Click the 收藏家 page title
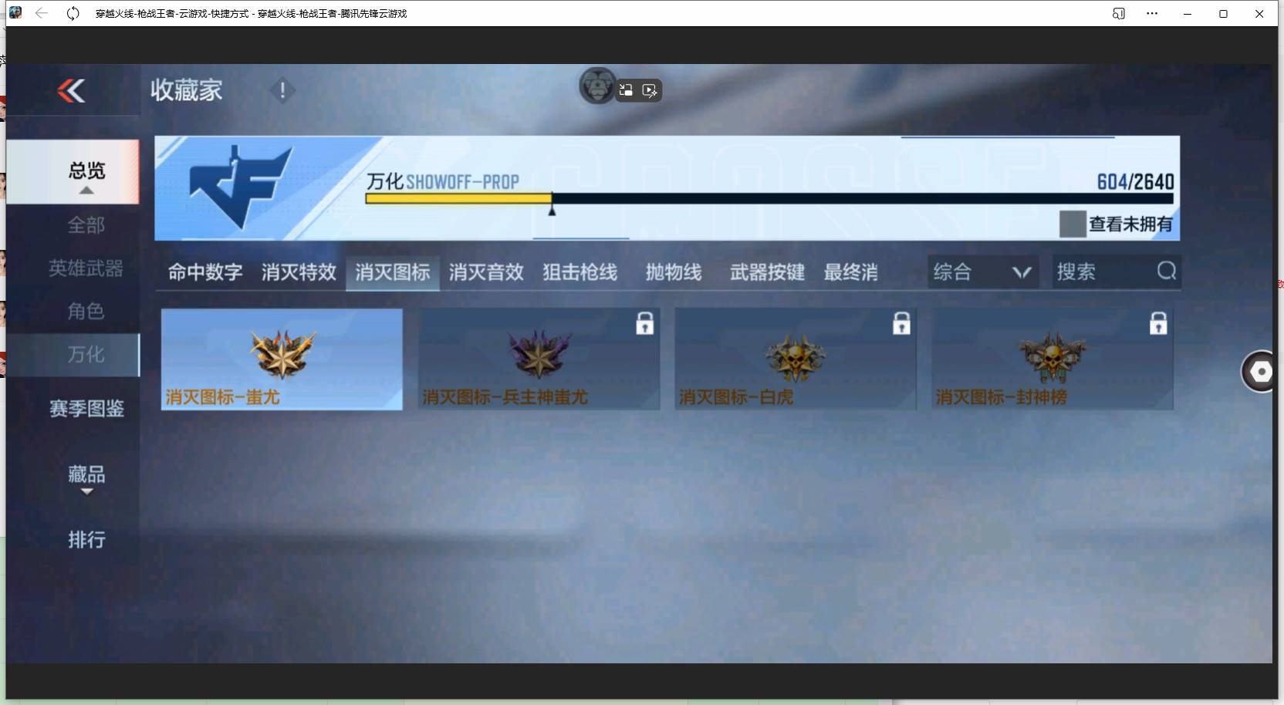The width and height of the screenshot is (1284, 705). coord(187,90)
